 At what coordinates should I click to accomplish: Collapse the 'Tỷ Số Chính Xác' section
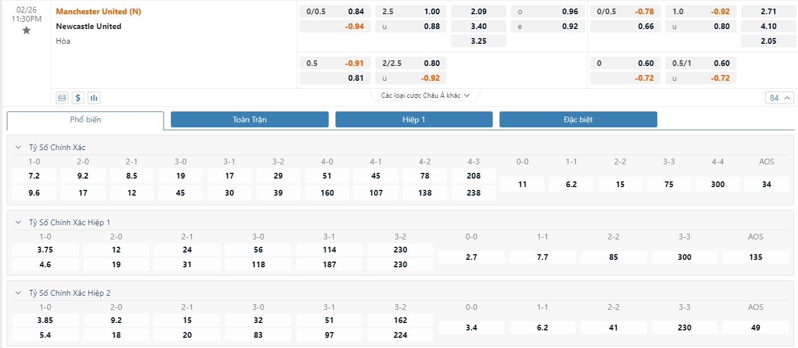18,147
